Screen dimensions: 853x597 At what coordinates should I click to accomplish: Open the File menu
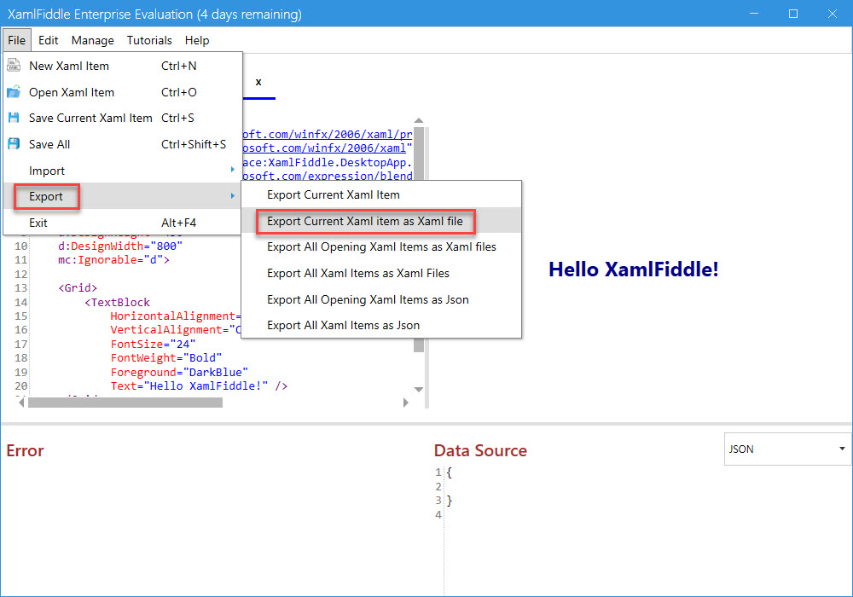[17, 40]
